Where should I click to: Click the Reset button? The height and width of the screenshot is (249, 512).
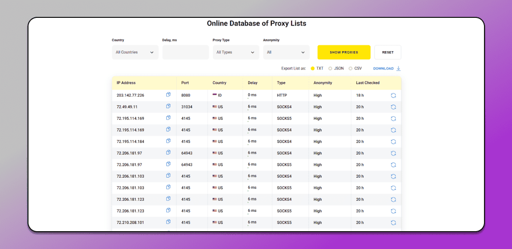[x=388, y=52]
